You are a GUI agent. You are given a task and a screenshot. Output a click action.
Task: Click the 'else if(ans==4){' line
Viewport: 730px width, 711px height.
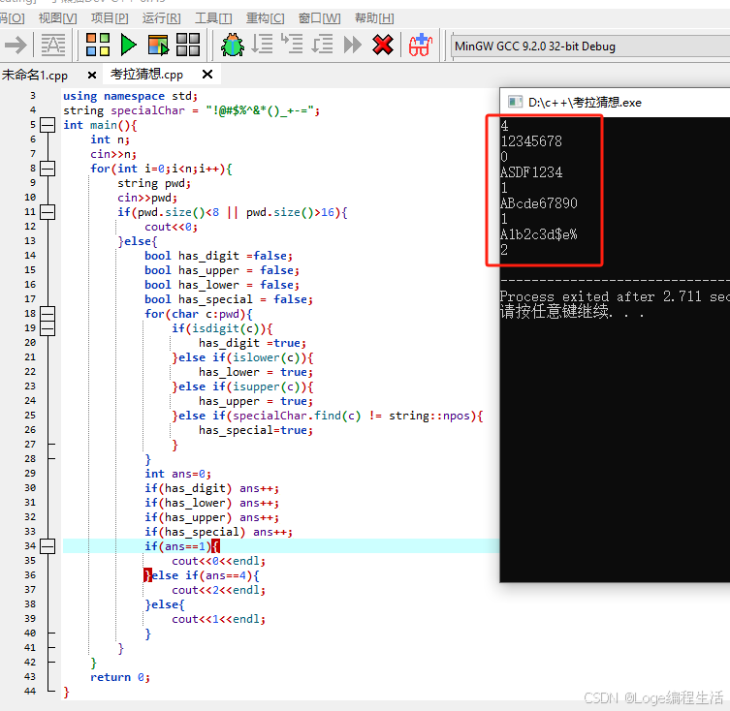(x=202, y=575)
